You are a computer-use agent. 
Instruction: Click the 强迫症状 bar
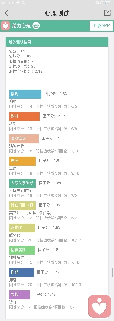click(24, 139)
